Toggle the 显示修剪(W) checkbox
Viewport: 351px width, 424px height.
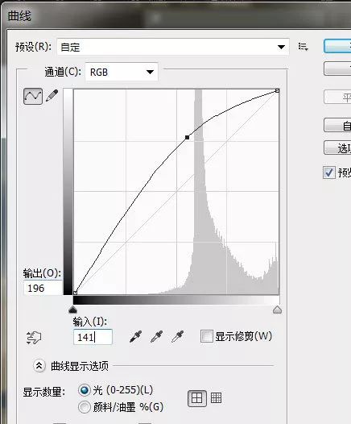(207, 336)
